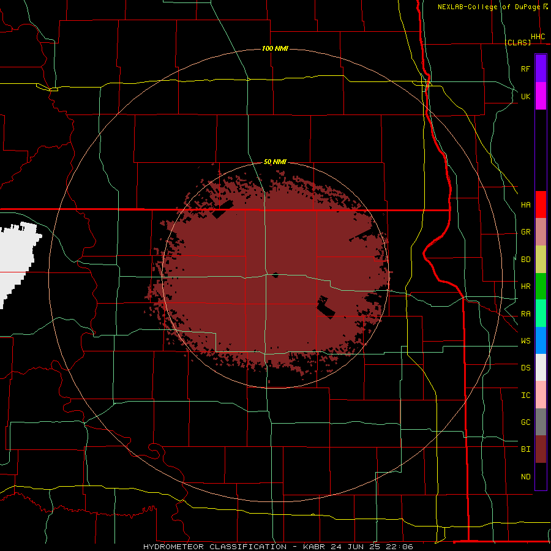Click the DS white legend swatch

(541, 367)
